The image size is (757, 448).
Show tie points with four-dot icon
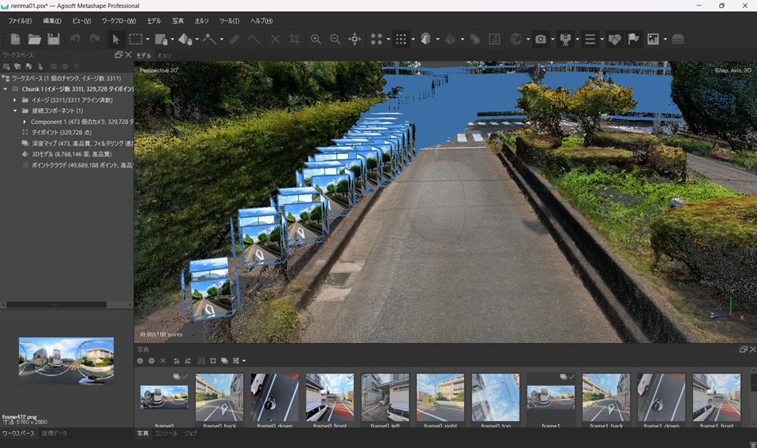[377, 40]
